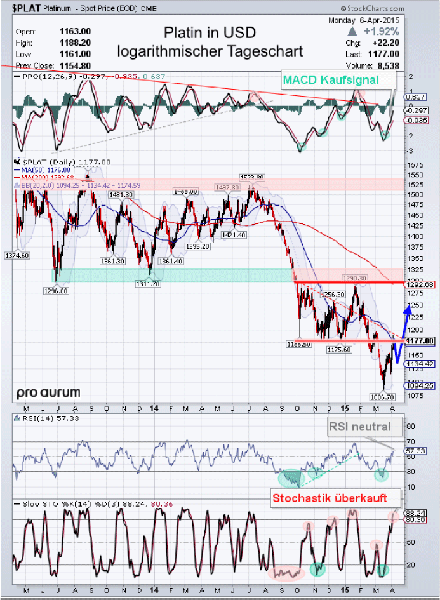The image size is (440, 600).
Task: Click the candlestick icon beside $PLAT (Daily)
Action: click(x=17, y=162)
